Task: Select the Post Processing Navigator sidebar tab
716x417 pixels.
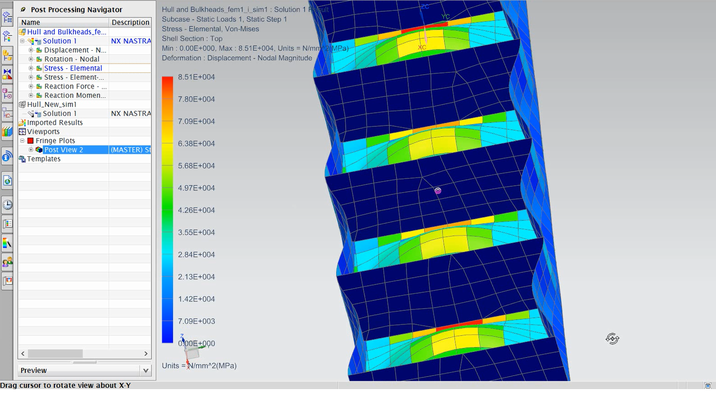Action: [7, 36]
